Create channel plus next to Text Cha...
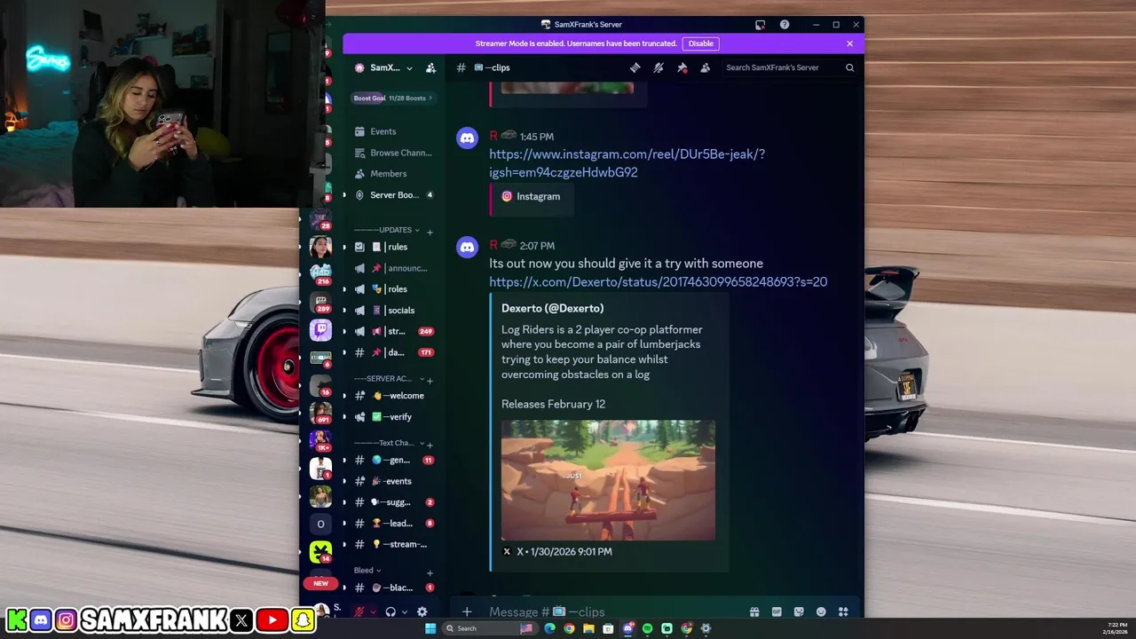Image resolution: width=1136 pixels, height=639 pixels. (430, 445)
